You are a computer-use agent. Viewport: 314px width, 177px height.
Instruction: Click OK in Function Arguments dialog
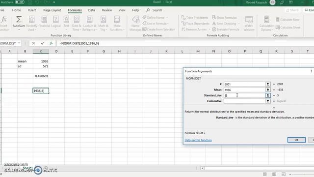296,140
